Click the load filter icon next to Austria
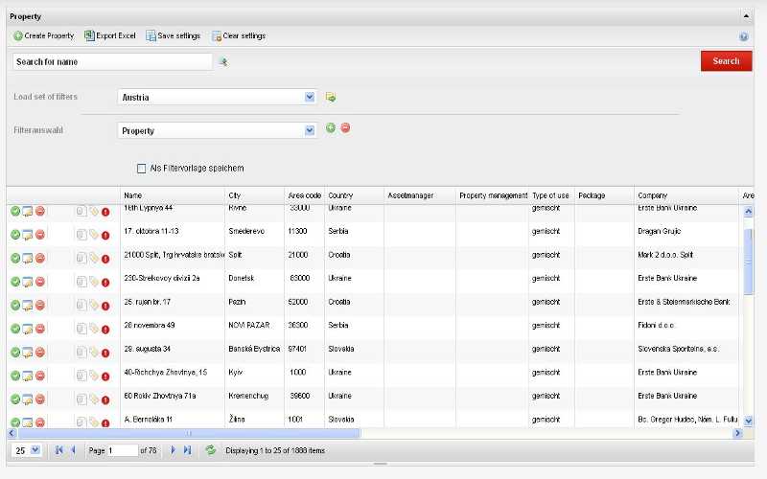 (331, 97)
